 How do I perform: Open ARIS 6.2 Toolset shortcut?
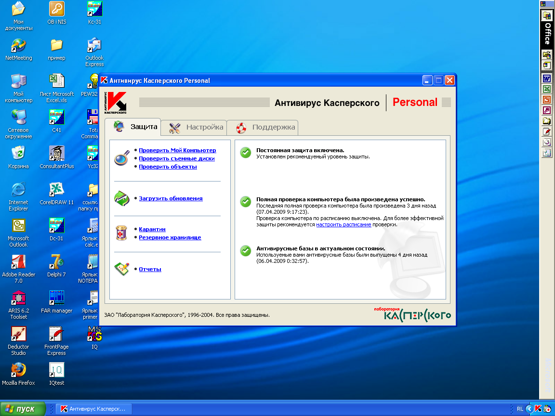(18, 305)
